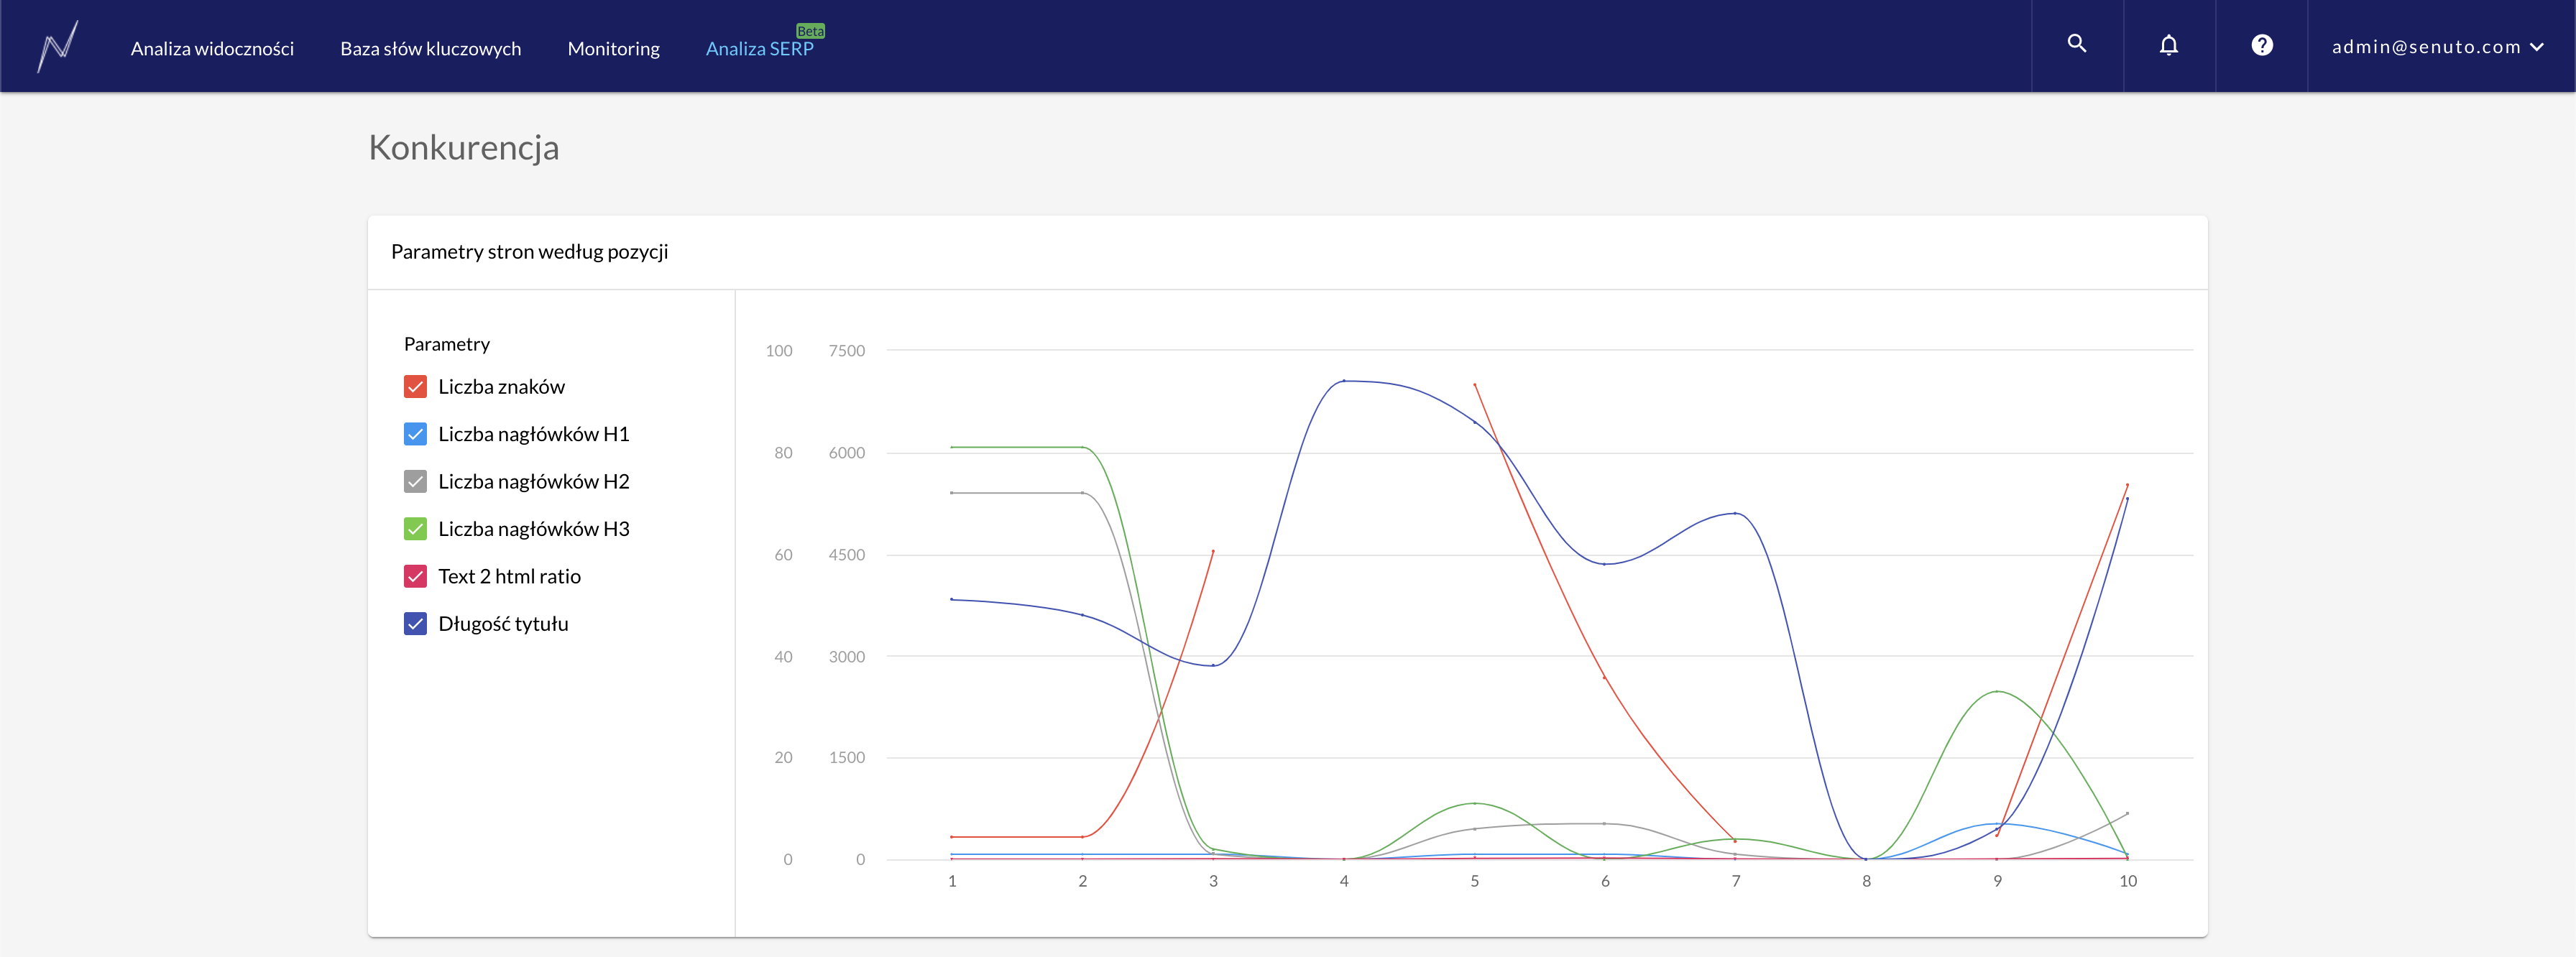
Task: Open Baza słów kluczowych menu item
Action: tap(430, 48)
